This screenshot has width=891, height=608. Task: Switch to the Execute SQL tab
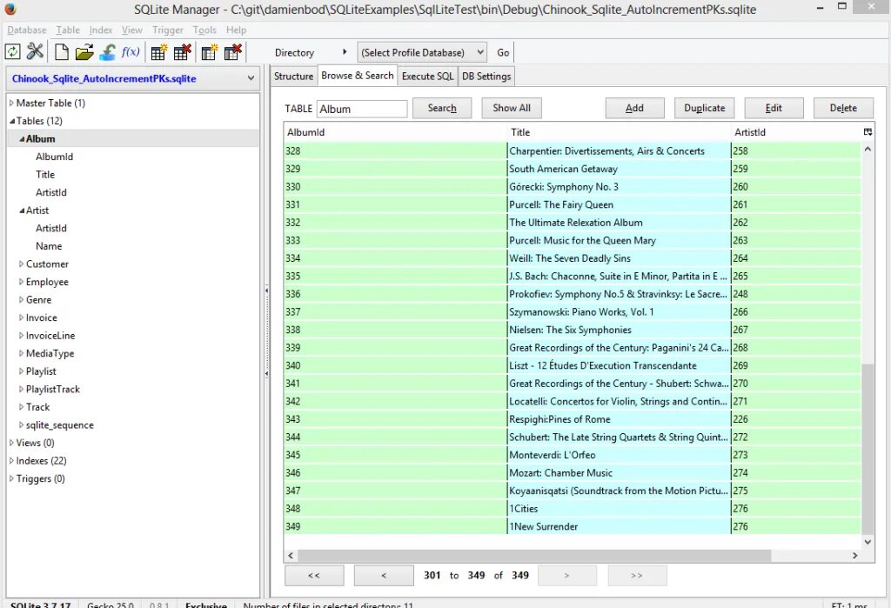pyautogui.click(x=427, y=76)
